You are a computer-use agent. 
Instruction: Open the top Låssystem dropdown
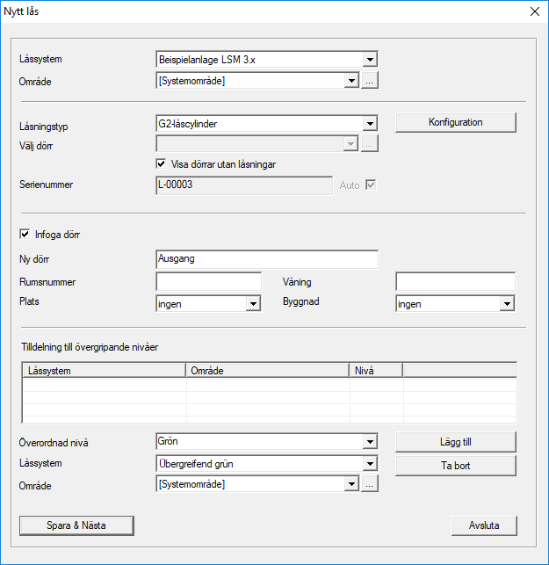point(370,60)
